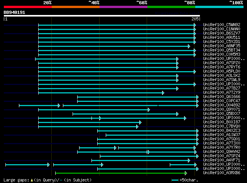Select the UniRef100_Q5BXX7 label
247x183 pixels.
click(222, 114)
